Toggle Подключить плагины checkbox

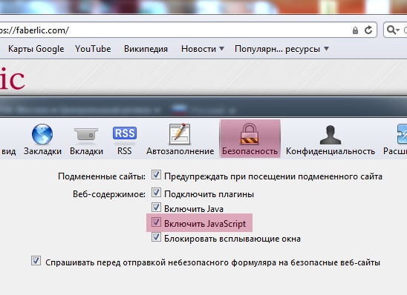tap(156, 193)
